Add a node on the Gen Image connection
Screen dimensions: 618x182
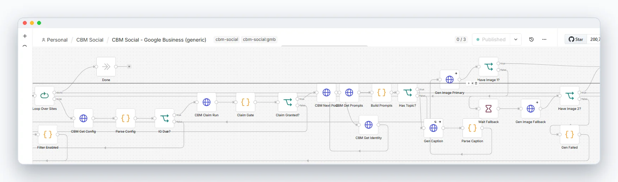pos(469,83)
